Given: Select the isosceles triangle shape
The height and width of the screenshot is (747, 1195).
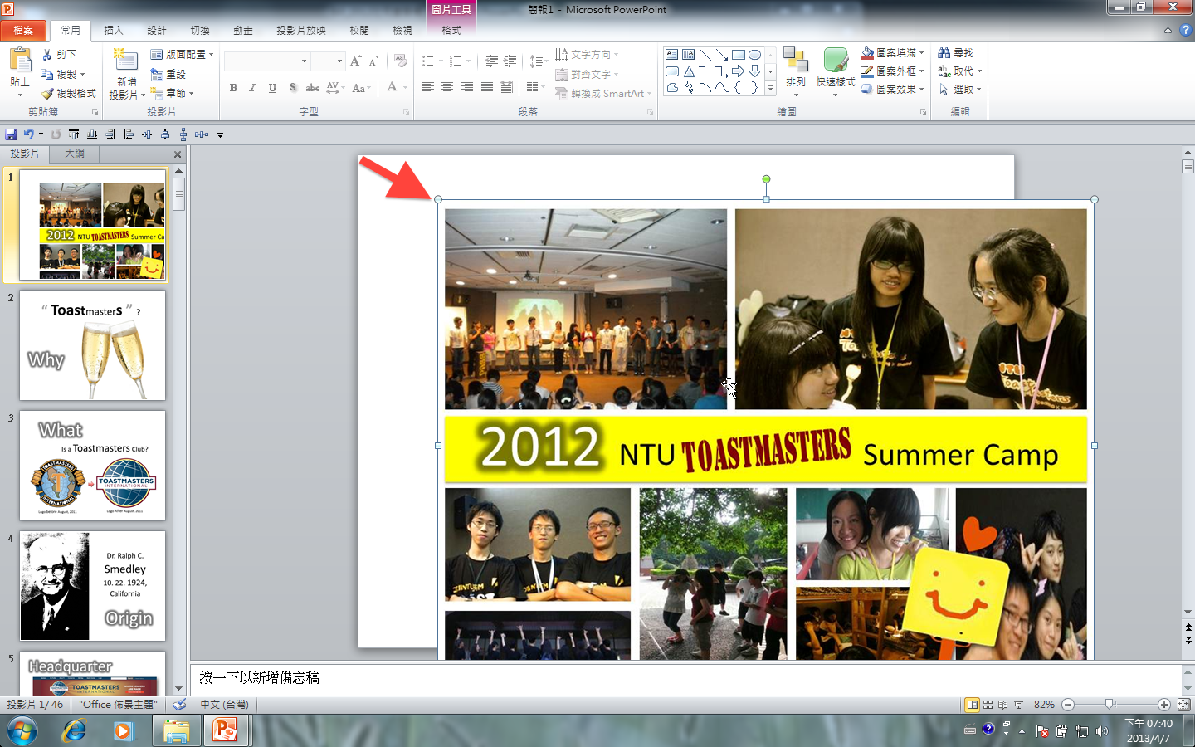Looking at the screenshot, I should [689, 71].
